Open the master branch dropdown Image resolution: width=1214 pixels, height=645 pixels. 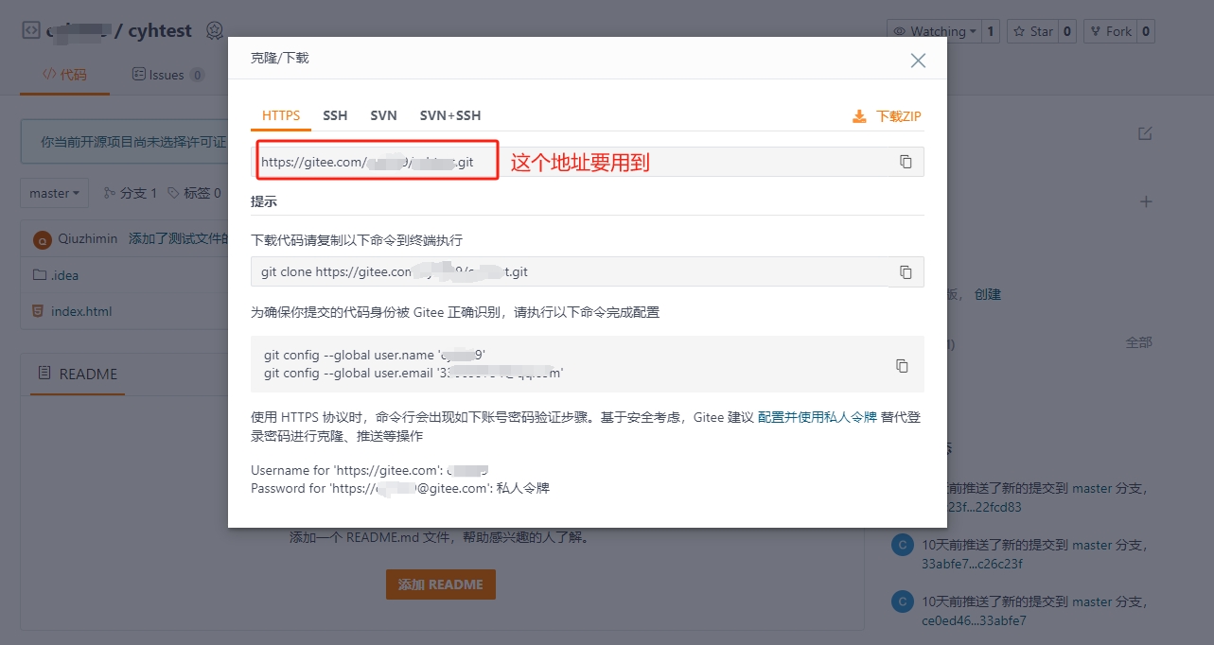pos(55,193)
